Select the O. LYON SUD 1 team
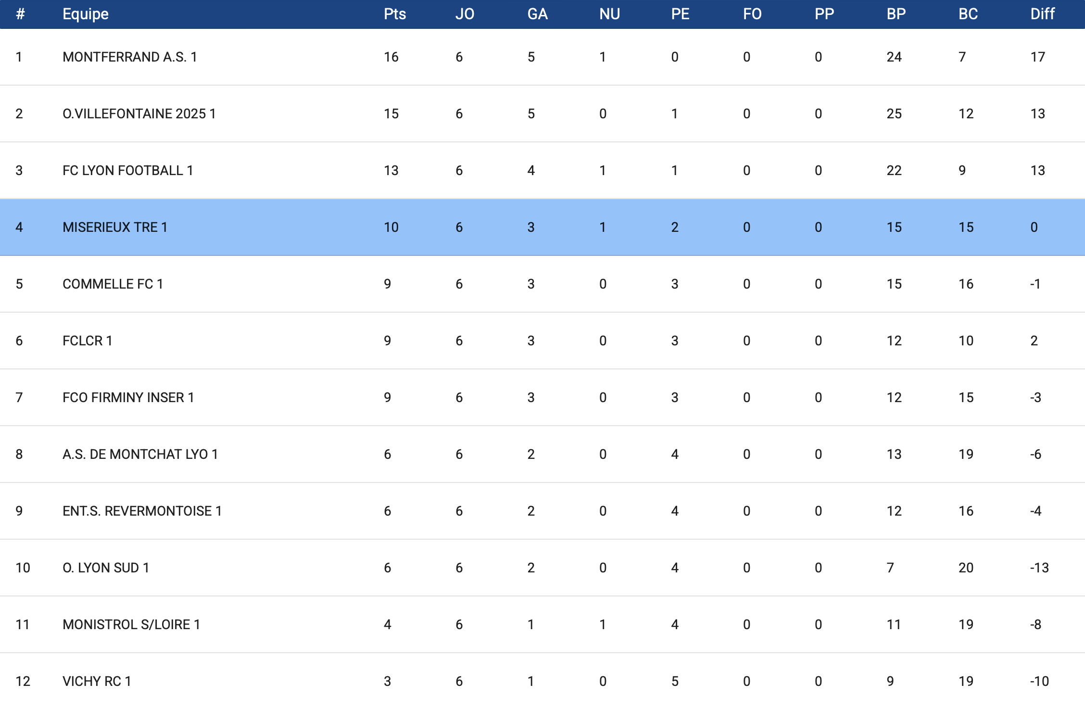The height and width of the screenshot is (709, 1085). click(x=106, y=568)
